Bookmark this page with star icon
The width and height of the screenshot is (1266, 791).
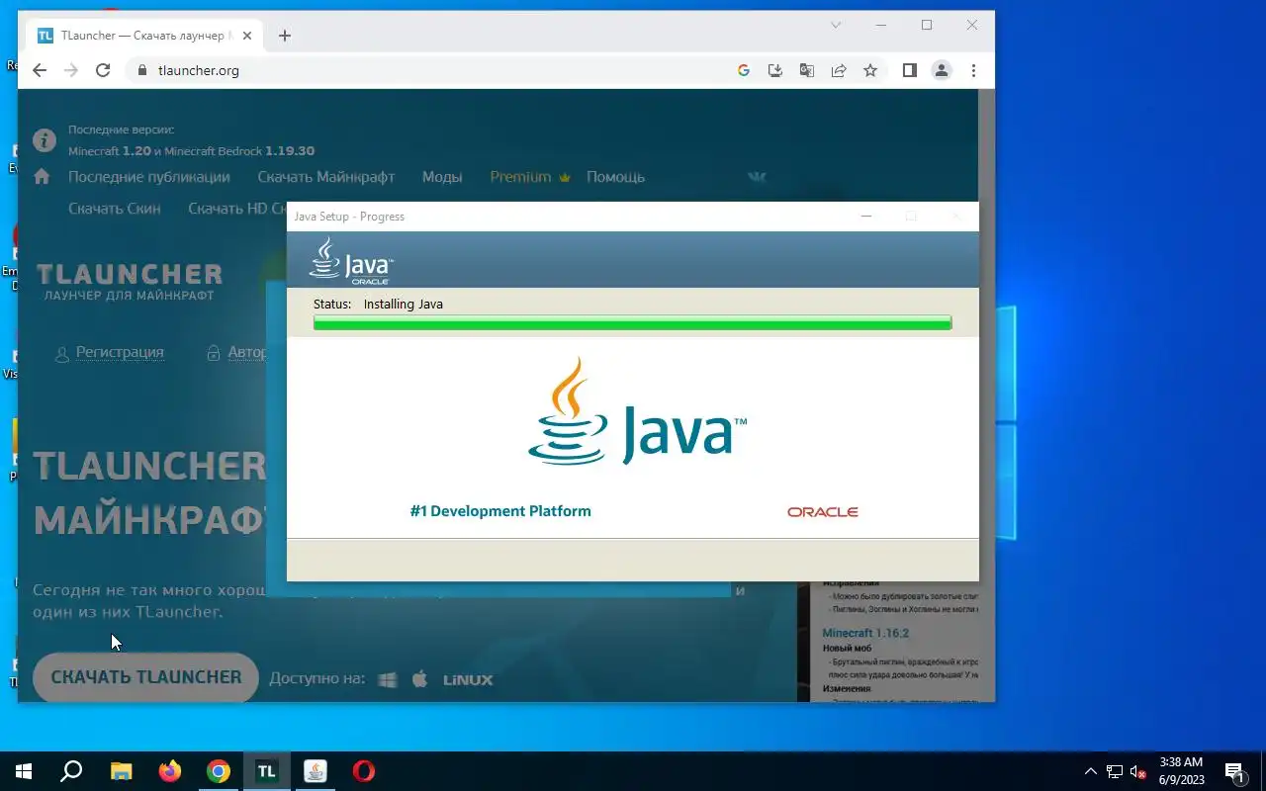[870, 70]
